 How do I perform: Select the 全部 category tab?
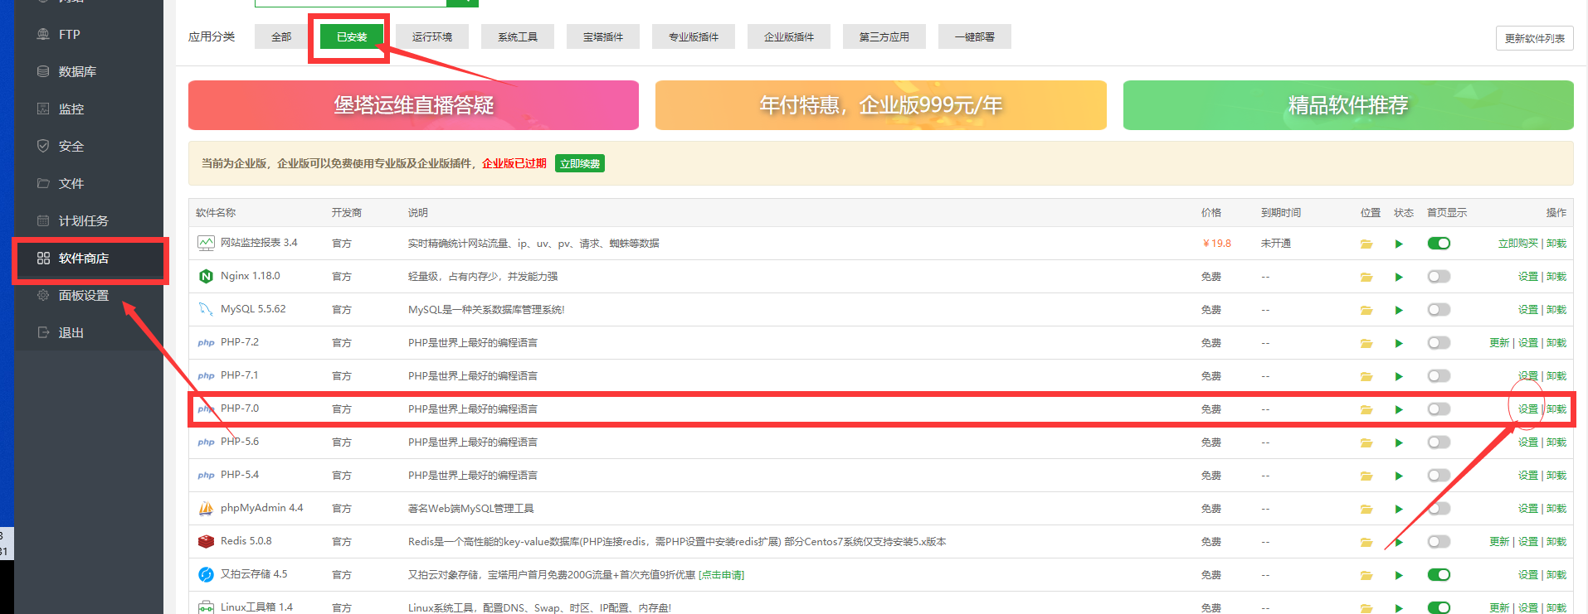coord(281,36)
